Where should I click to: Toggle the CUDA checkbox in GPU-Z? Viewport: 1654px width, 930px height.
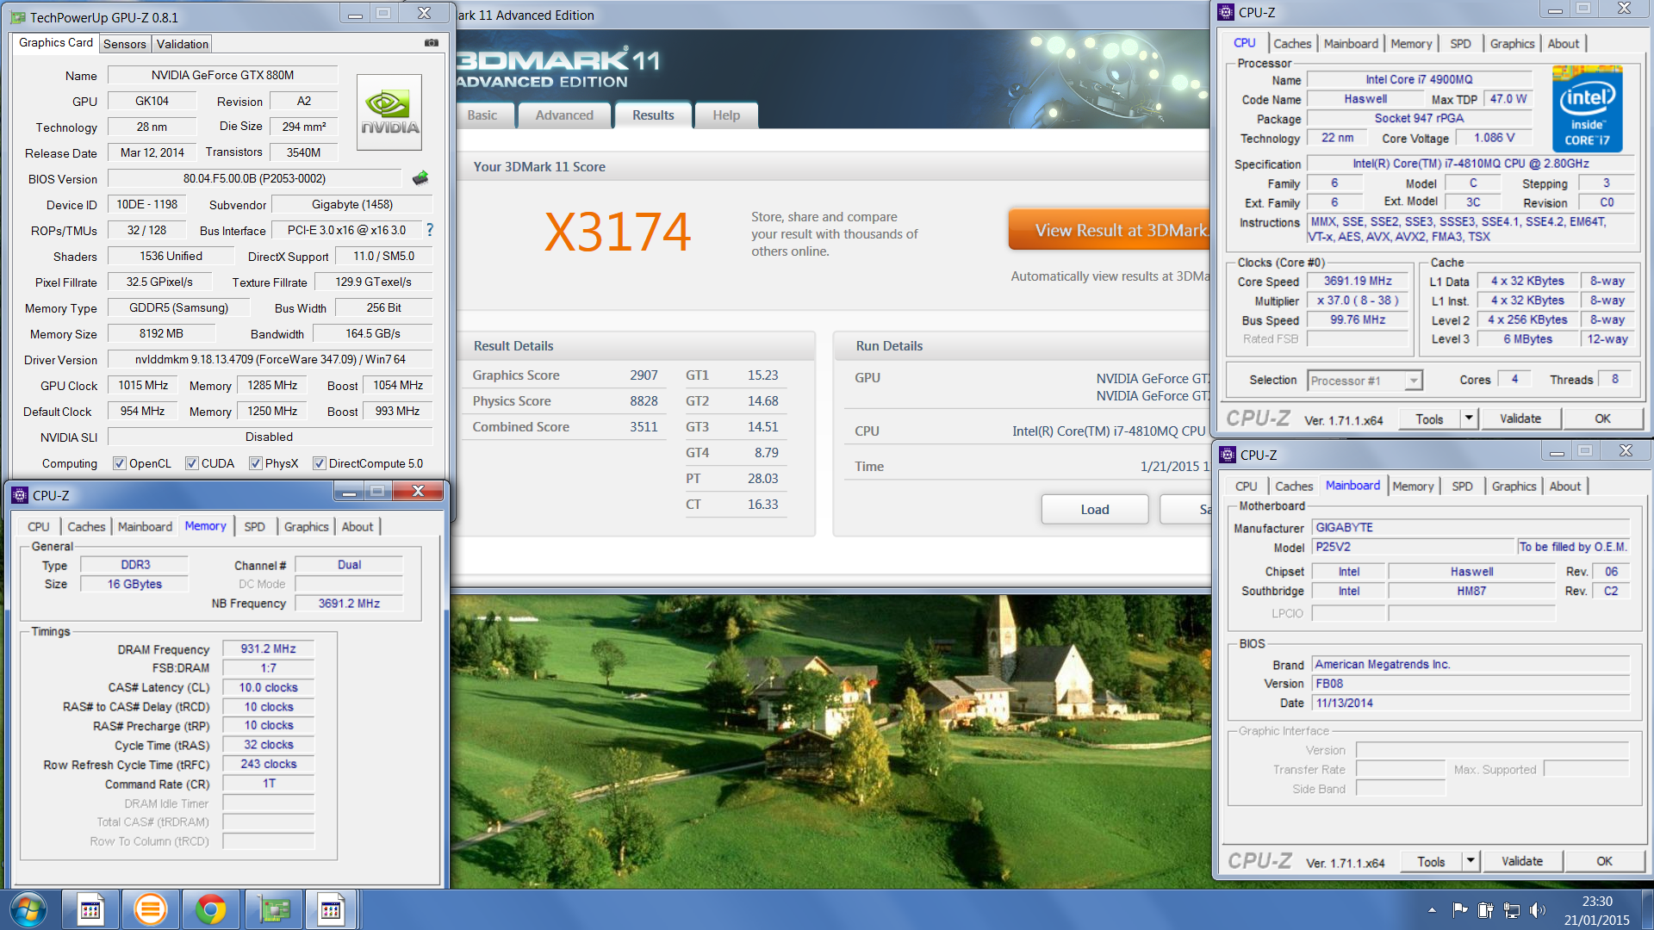192,463
